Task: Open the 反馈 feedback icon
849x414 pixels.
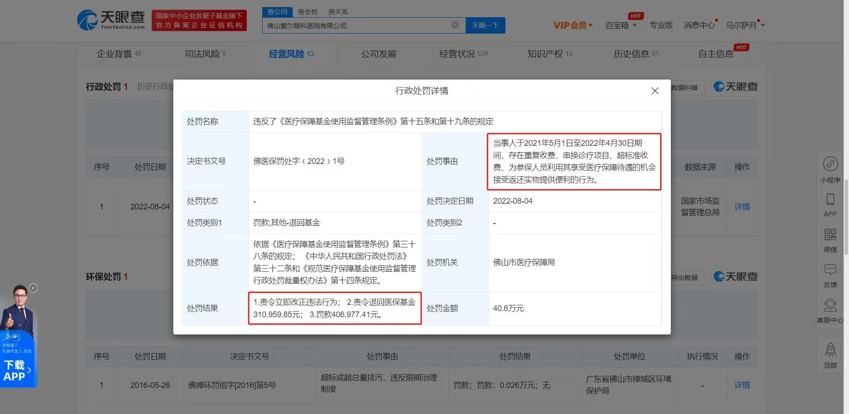Action: (x=830, y=270)
